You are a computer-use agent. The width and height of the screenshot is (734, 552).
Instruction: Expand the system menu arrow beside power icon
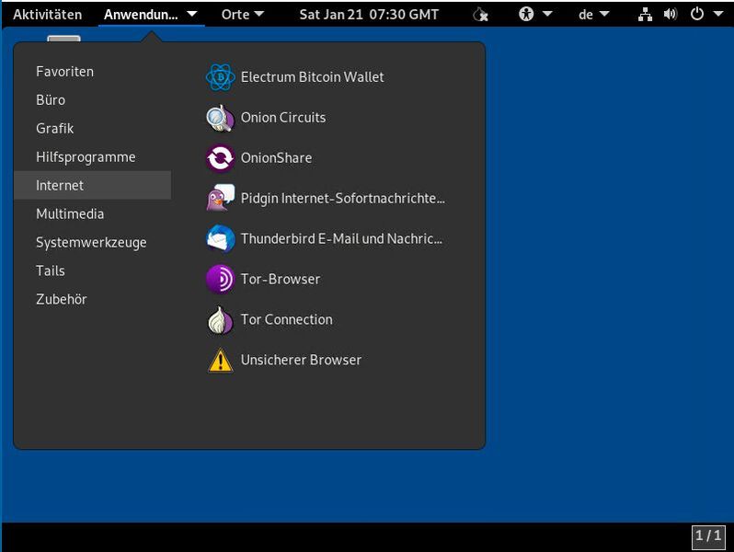click(718, 14)
